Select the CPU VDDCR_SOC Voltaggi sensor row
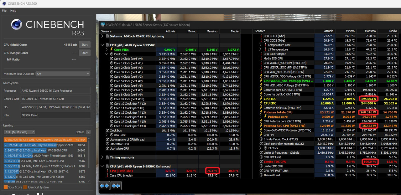The height and width of the screenshot is (195, 401). click(x=326, y=81)
